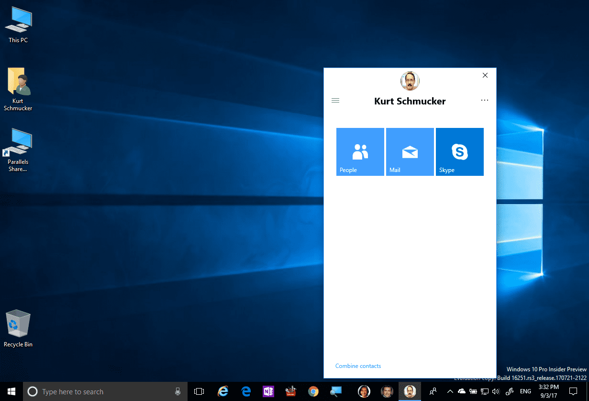This screenshot has width=589, height=401.
Task: Open the Mail tile
Action: (x=410, y=152)
